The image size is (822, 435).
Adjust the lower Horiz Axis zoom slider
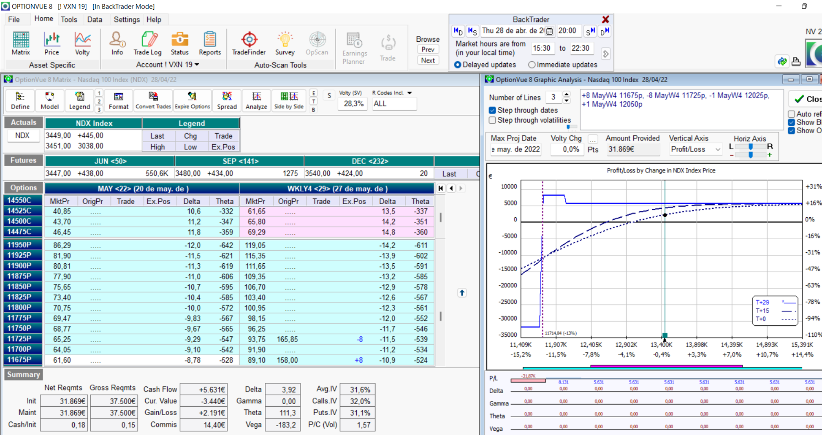click(x=751, y=155)
